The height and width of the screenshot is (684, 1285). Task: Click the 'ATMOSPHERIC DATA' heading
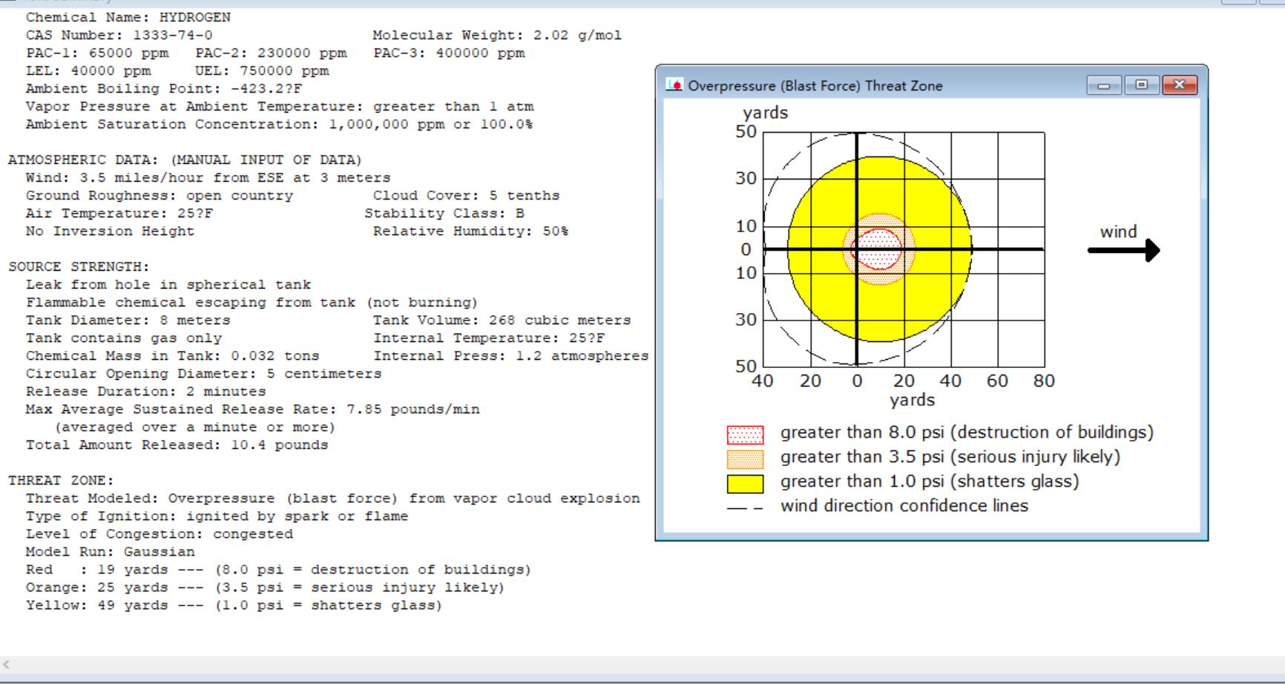tap(185, 160)
